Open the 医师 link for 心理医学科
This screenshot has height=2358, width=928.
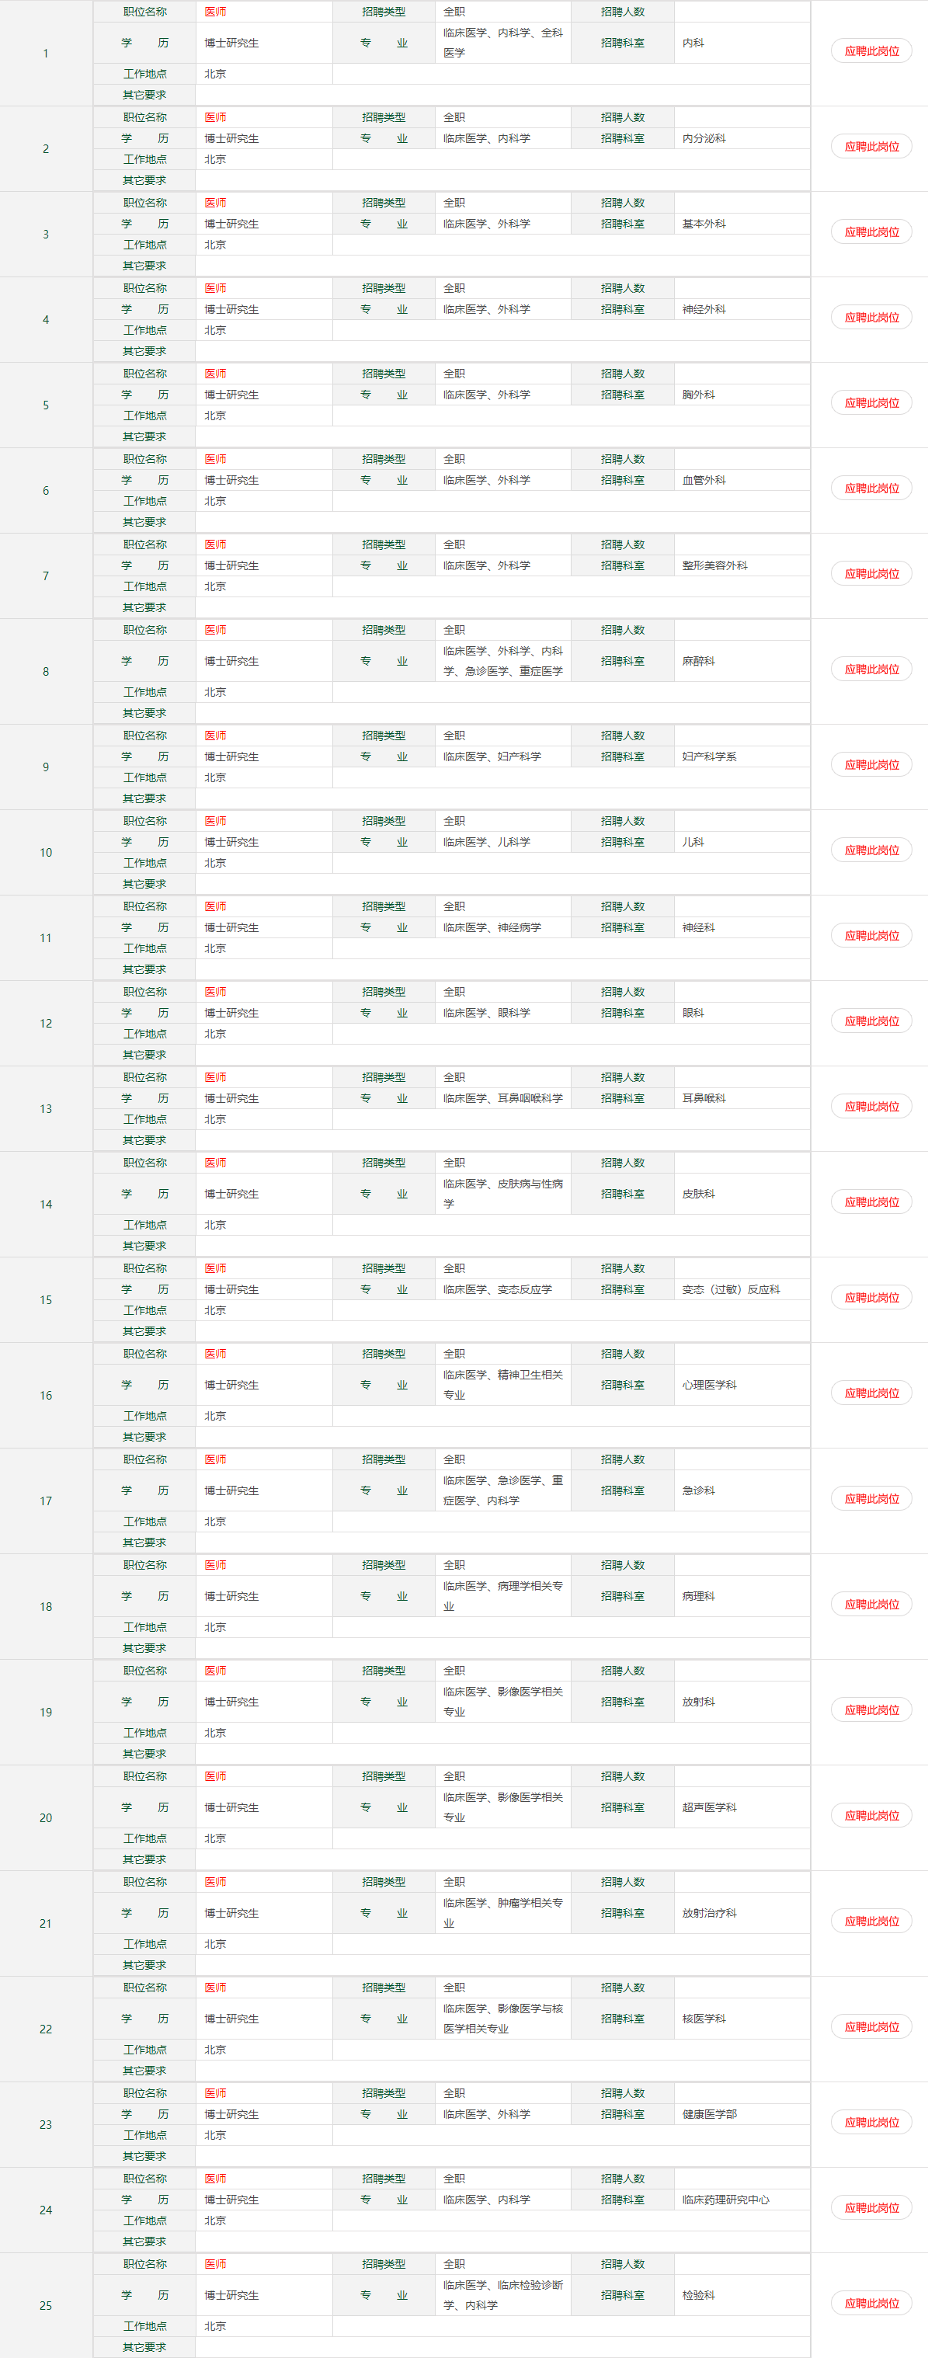[x=215, y=1354]
